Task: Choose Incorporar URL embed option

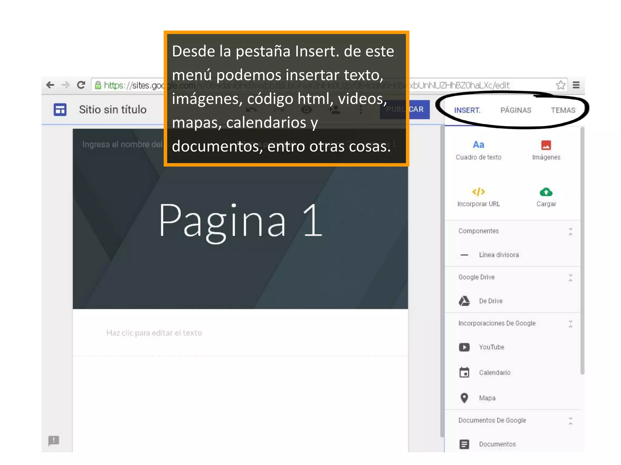Action: click(x=478, y=197)
